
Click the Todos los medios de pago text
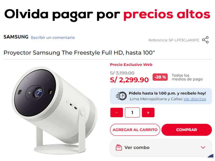pos(187,77)
